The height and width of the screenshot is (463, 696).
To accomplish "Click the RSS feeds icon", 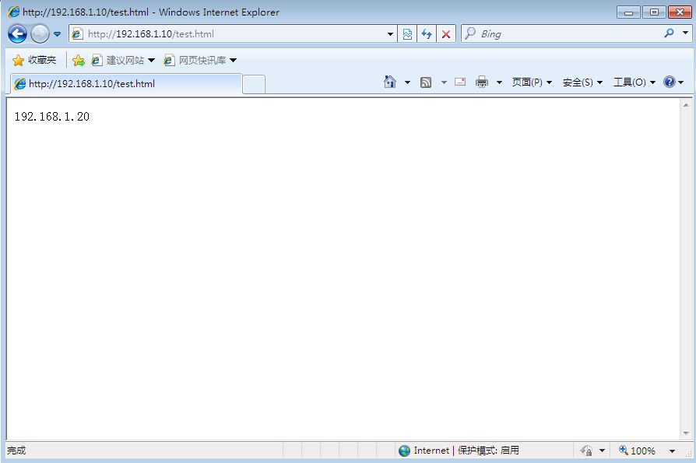I will click(426, 82).
